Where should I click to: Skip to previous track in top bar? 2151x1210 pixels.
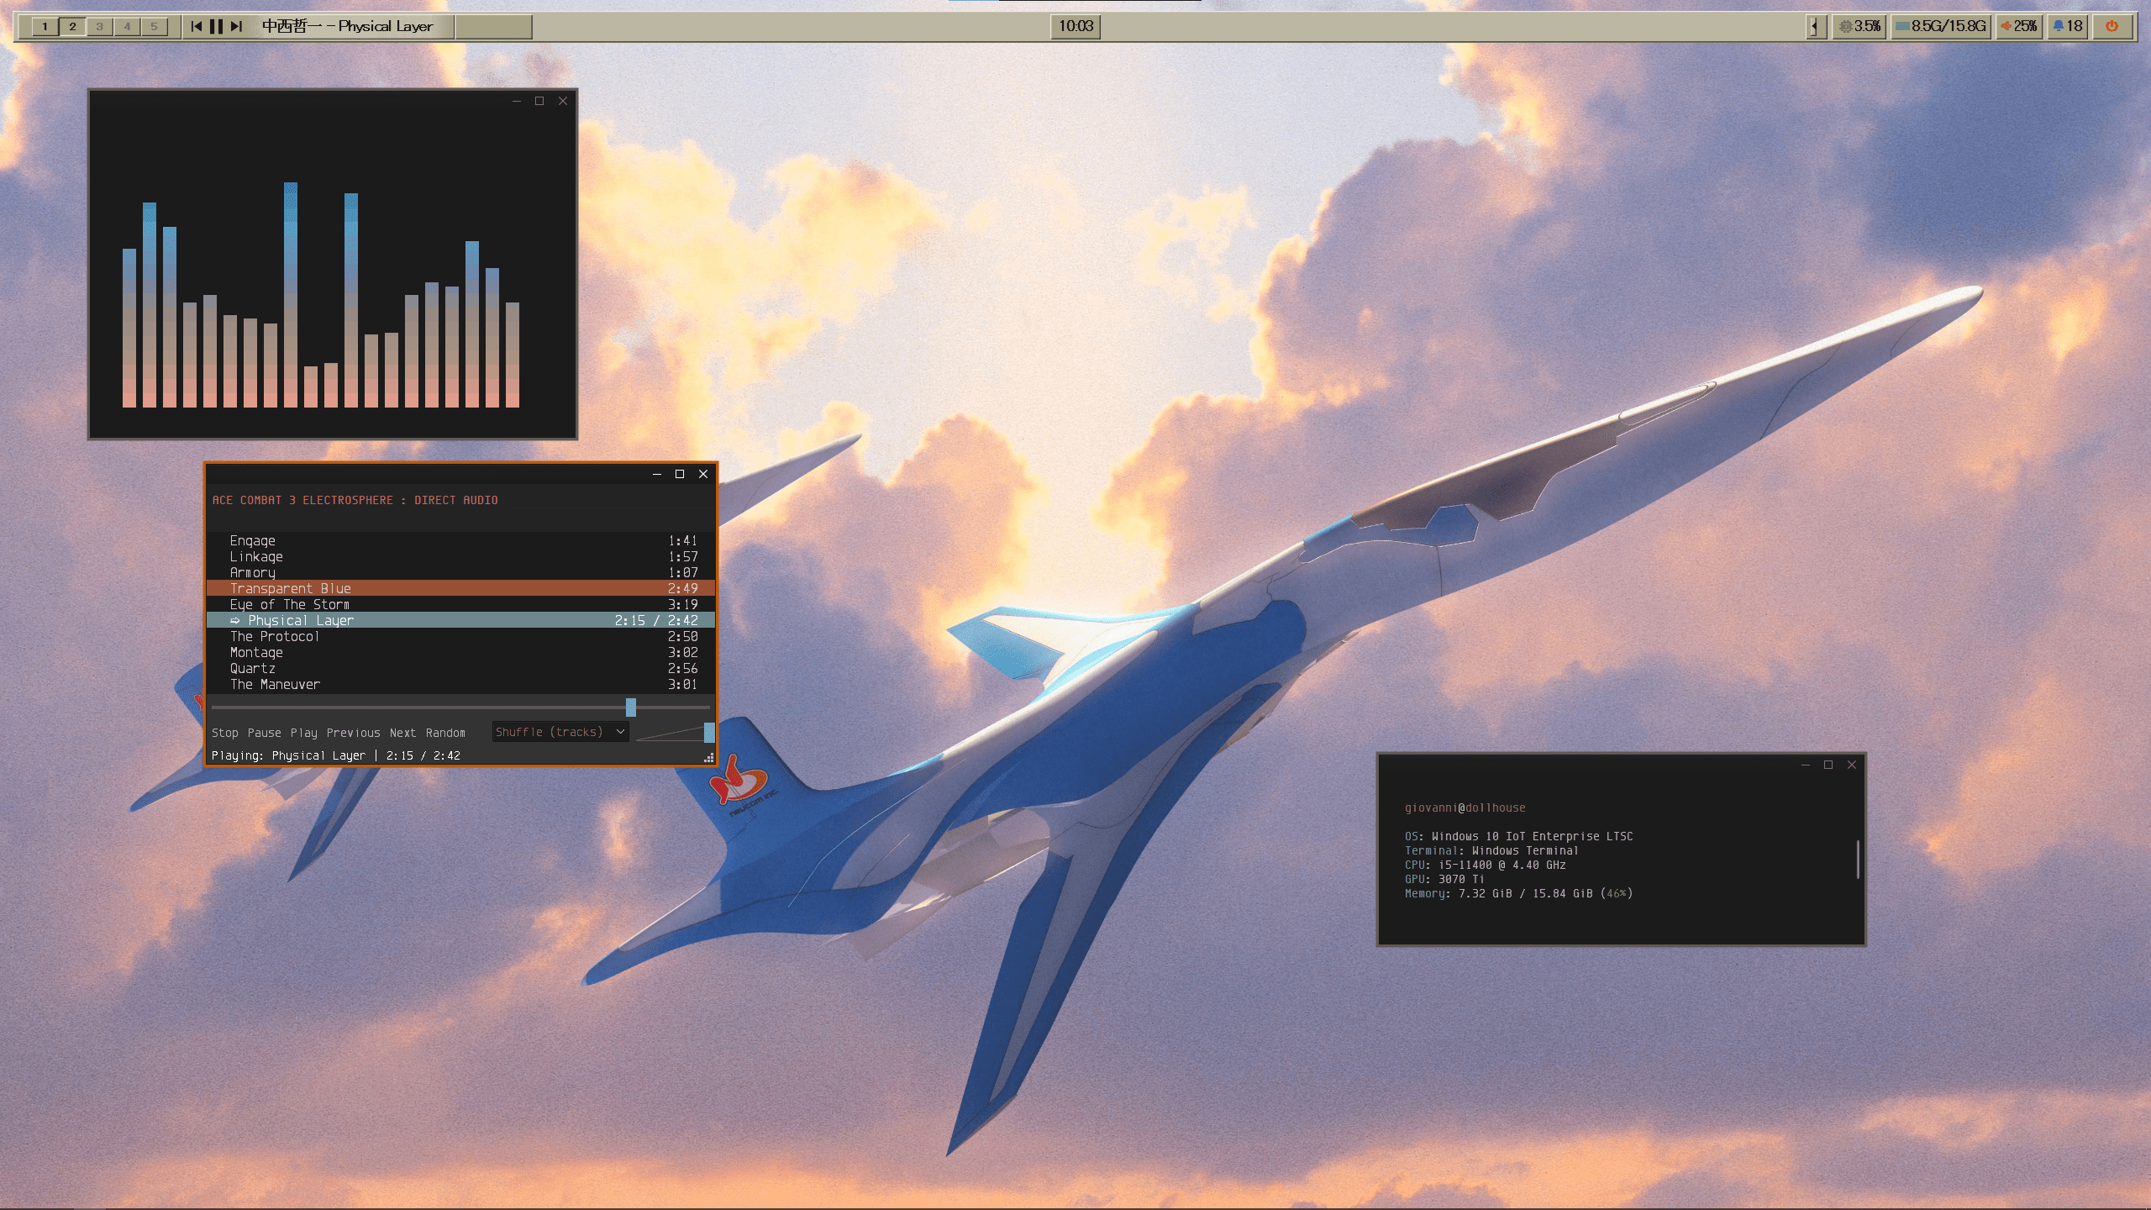(x=197, y=26)
